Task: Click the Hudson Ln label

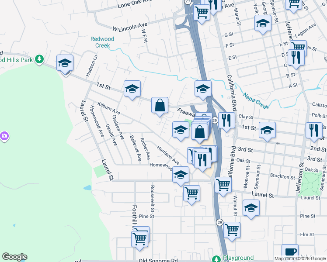Action: pos(91,65)
